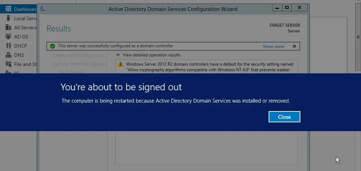Minimize the Configuration Wizard window
Screen dimensions: 361x171
[275, 7]
